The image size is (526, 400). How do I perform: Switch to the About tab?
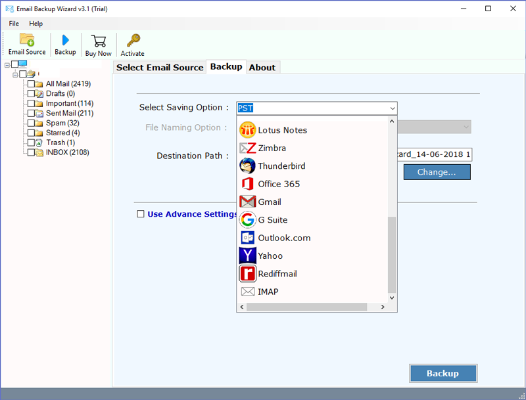coord(262,68)
